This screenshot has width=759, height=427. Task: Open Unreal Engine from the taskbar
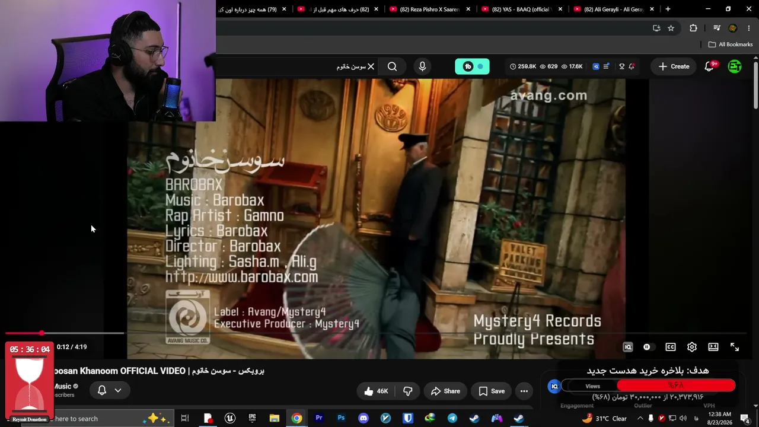point(230,418)
